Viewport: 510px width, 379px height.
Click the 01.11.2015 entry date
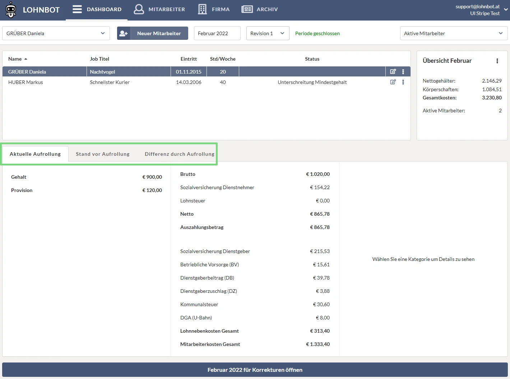point(189,72)
